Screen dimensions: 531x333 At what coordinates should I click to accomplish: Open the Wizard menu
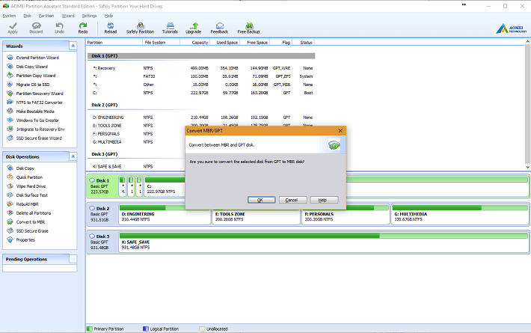click(68, 16)
